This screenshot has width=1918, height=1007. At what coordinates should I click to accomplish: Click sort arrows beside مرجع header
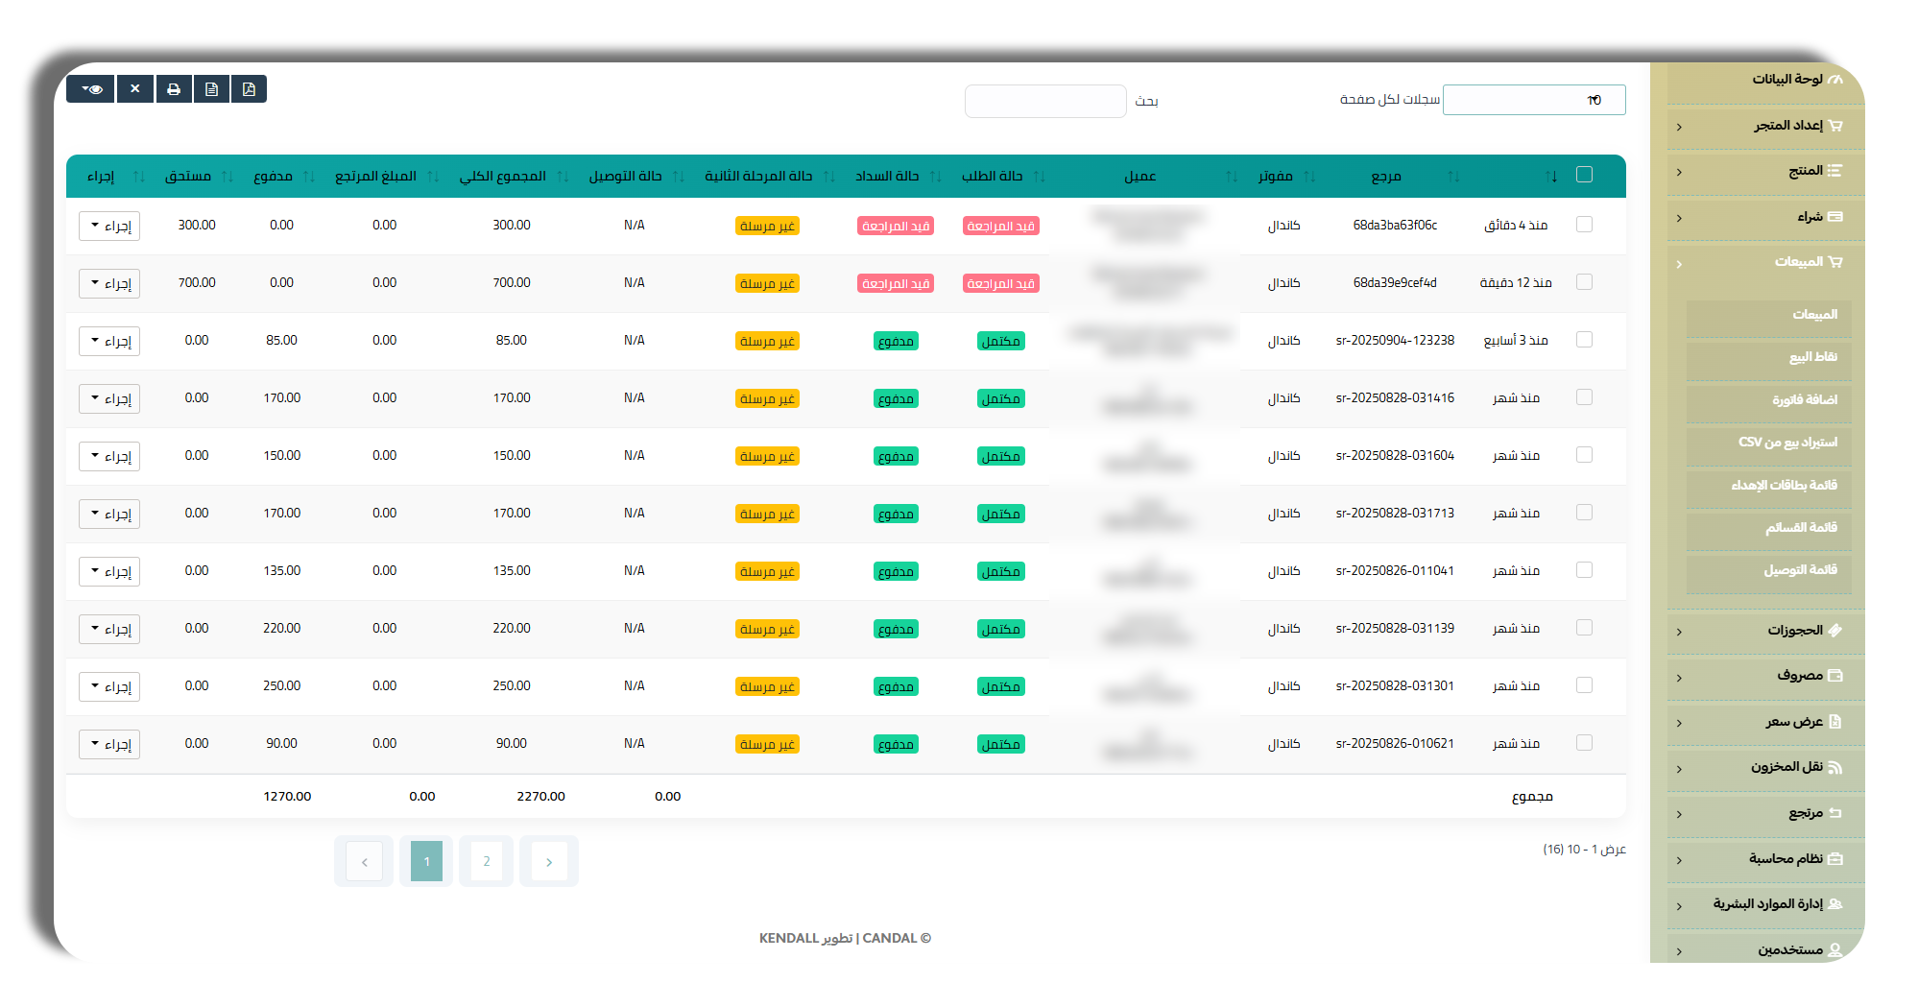[x=1452, y=177]
